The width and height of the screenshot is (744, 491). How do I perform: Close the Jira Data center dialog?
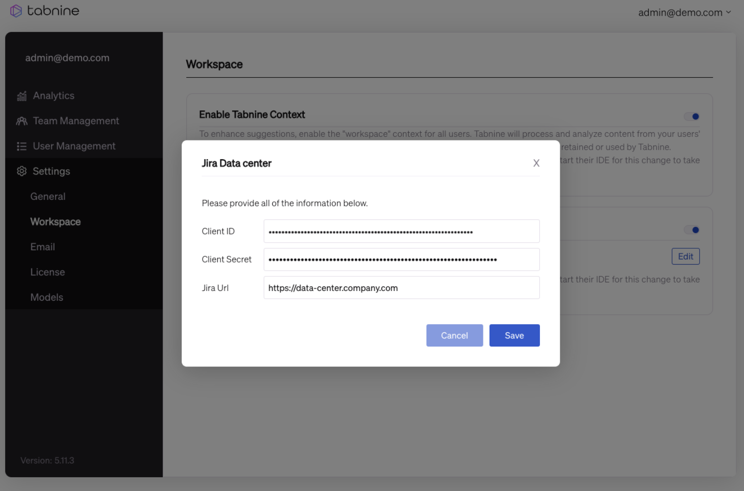pos(536,163)
